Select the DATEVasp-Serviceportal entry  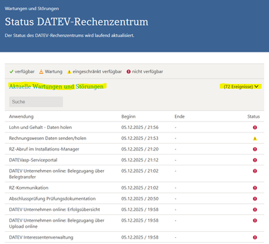tap(33, 160)
